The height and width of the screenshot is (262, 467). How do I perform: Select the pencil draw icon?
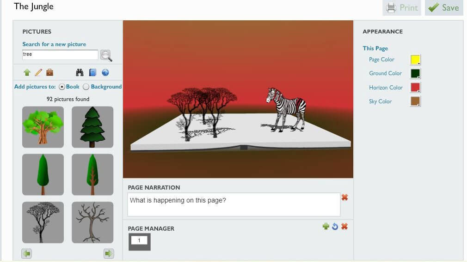tap(38, 72)
